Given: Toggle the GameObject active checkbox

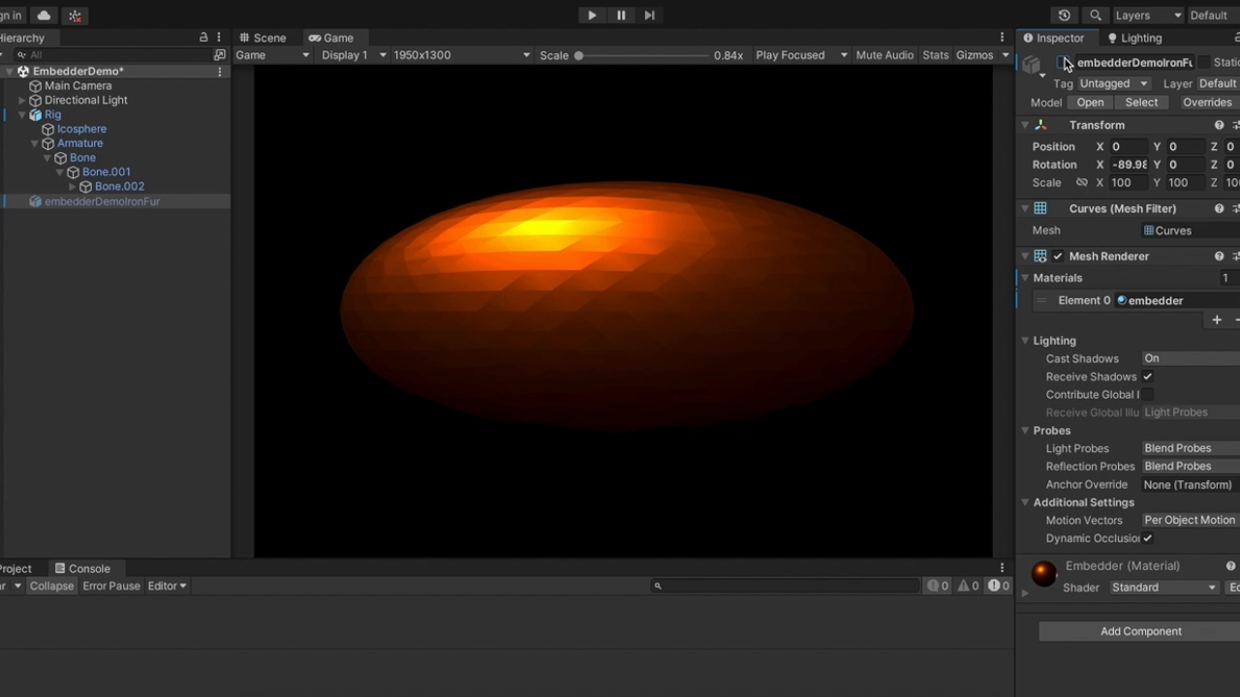Looking at the screenshot, I should [x=1065, y=63].
